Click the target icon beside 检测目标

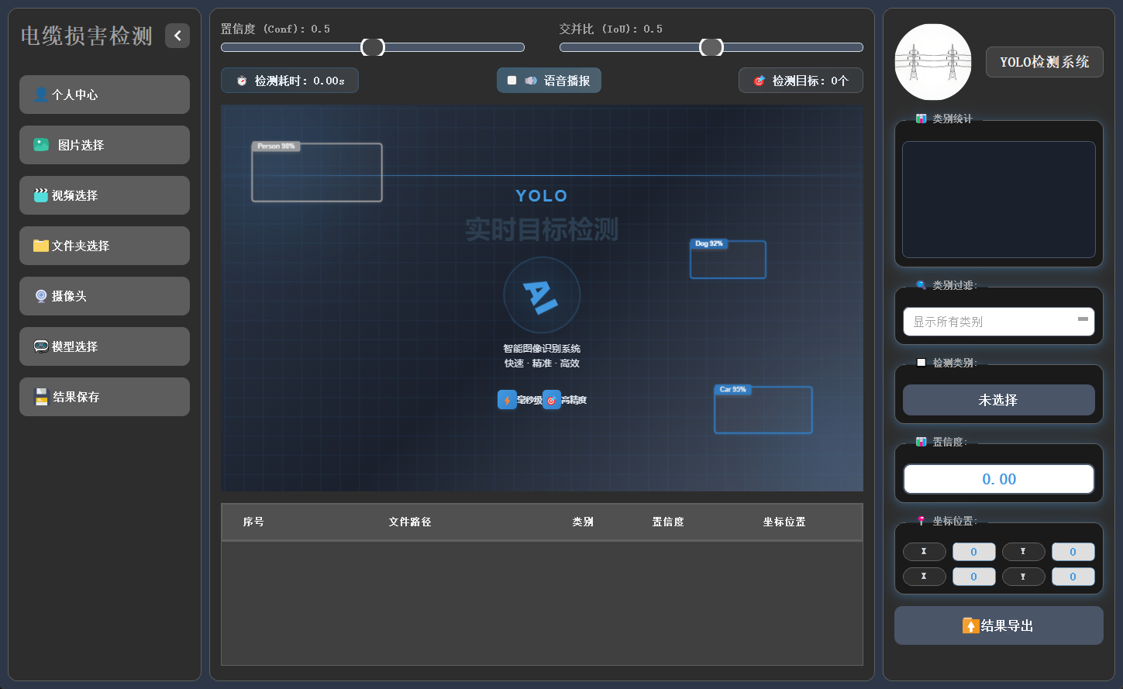760,81
